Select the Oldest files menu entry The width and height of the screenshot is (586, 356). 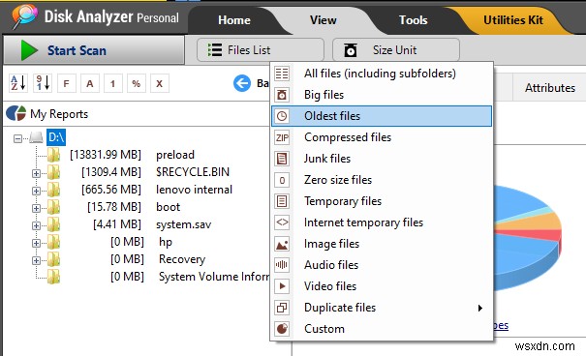(382, 116)
